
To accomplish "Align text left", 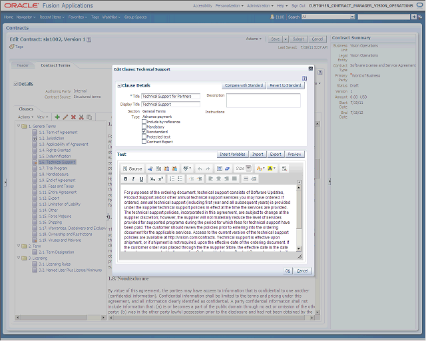I will tap(210, 179).
